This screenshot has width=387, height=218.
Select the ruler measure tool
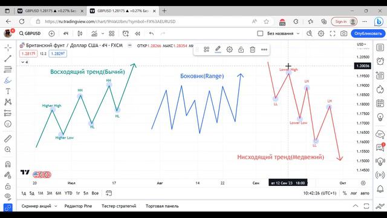tap(8, 139)
